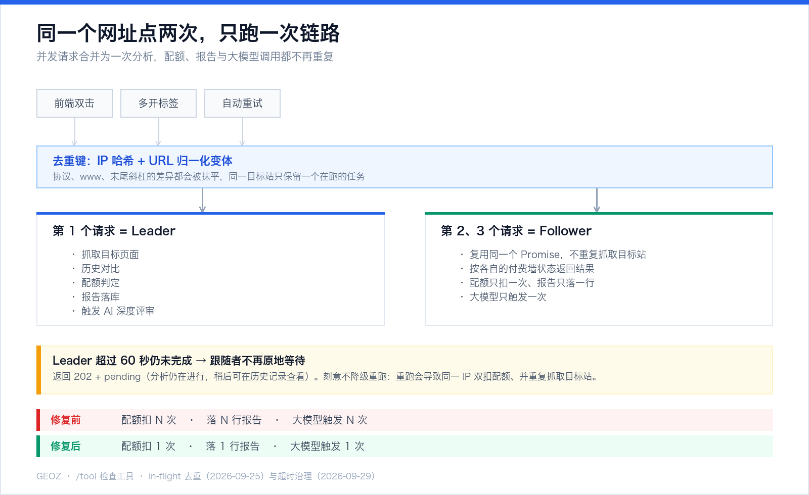
Task: Click GEOZ in the footer
Action: click(x=49, y=476)
